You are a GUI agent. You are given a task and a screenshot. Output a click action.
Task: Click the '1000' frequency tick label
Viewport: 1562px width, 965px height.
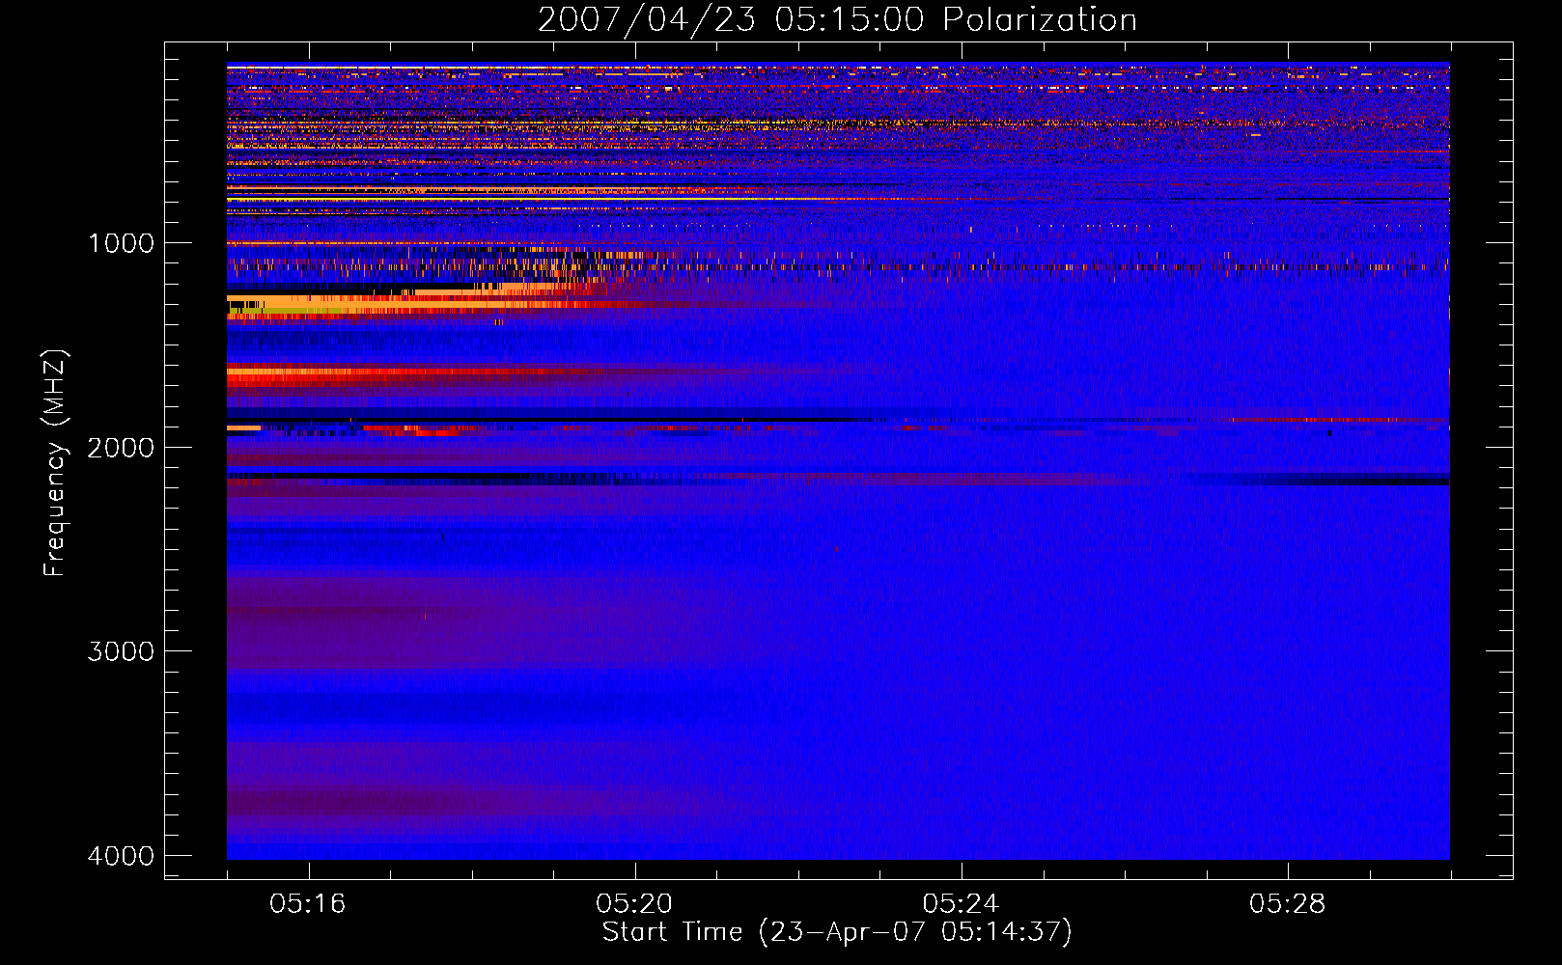tap(121, 243)
